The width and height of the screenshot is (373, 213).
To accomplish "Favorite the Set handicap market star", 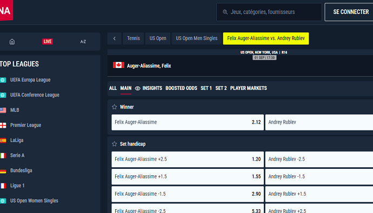I will coord(115,144).
